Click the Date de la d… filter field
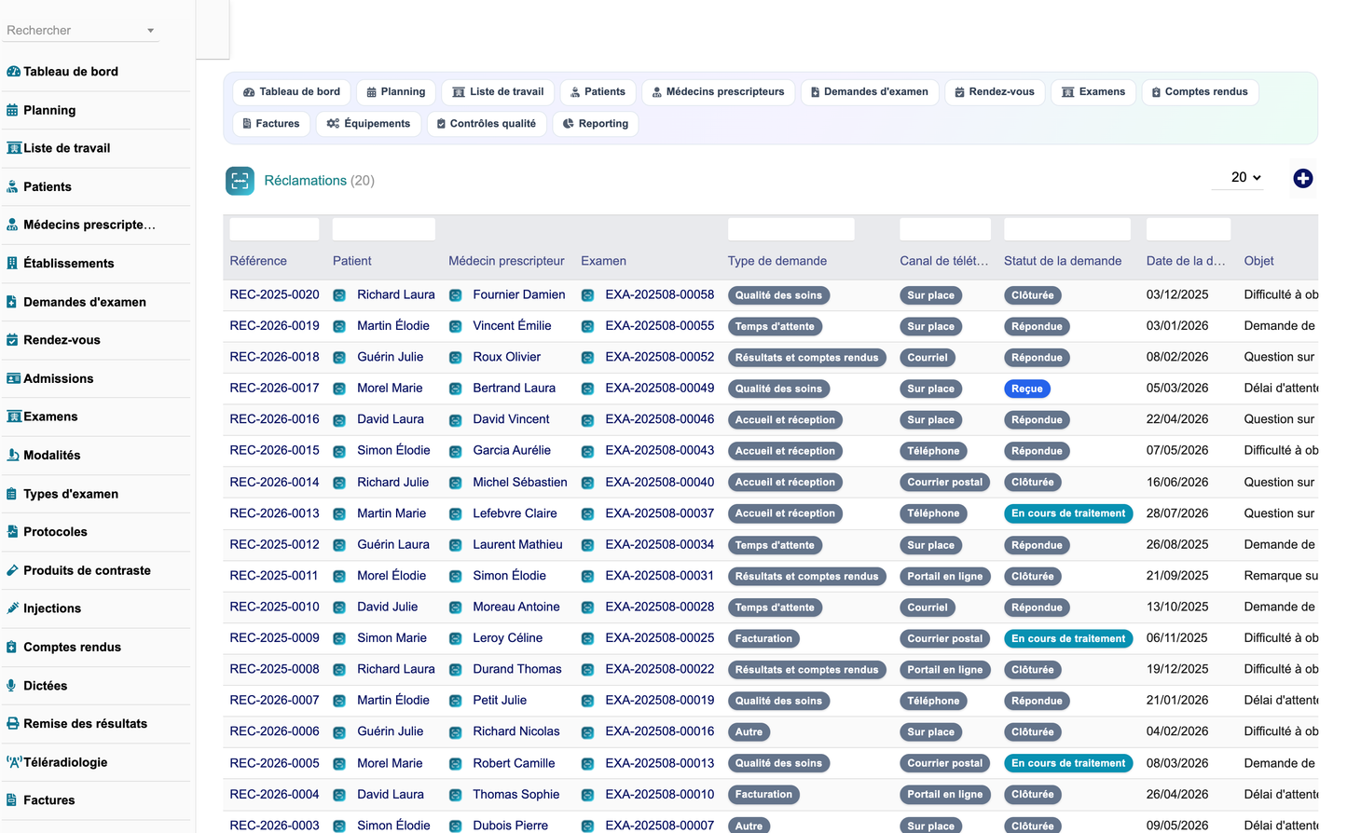The width and height of the screenshot is (1347, 833). pos(1189,229)
